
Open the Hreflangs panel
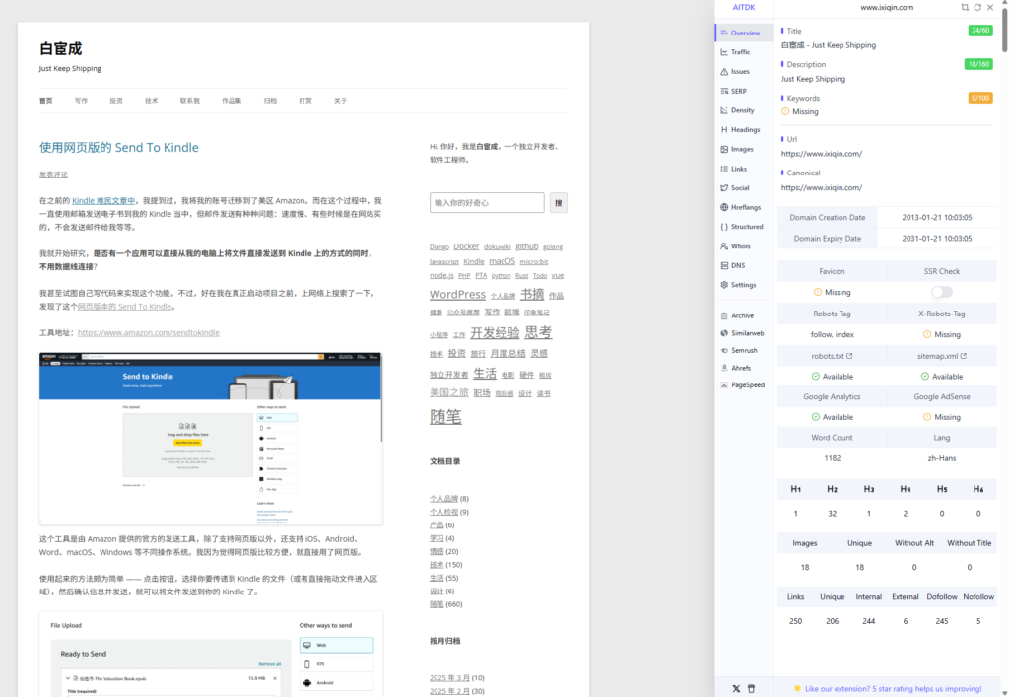[747, 207]
